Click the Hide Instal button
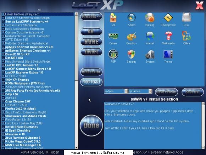This screenshot has width=206, height=155. pos(91,72)
